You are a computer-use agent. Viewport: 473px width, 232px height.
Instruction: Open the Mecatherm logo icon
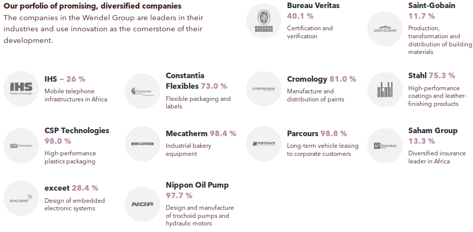(x=142, y=144)
